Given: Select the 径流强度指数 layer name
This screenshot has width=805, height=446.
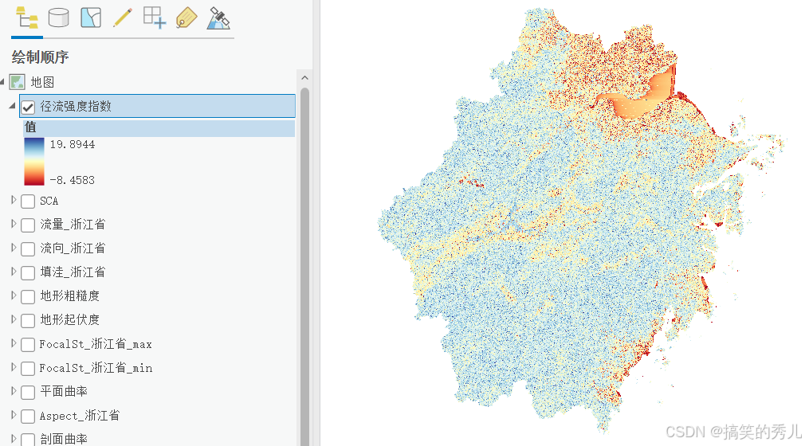Looking at the screenshot, I should [76, 106].
